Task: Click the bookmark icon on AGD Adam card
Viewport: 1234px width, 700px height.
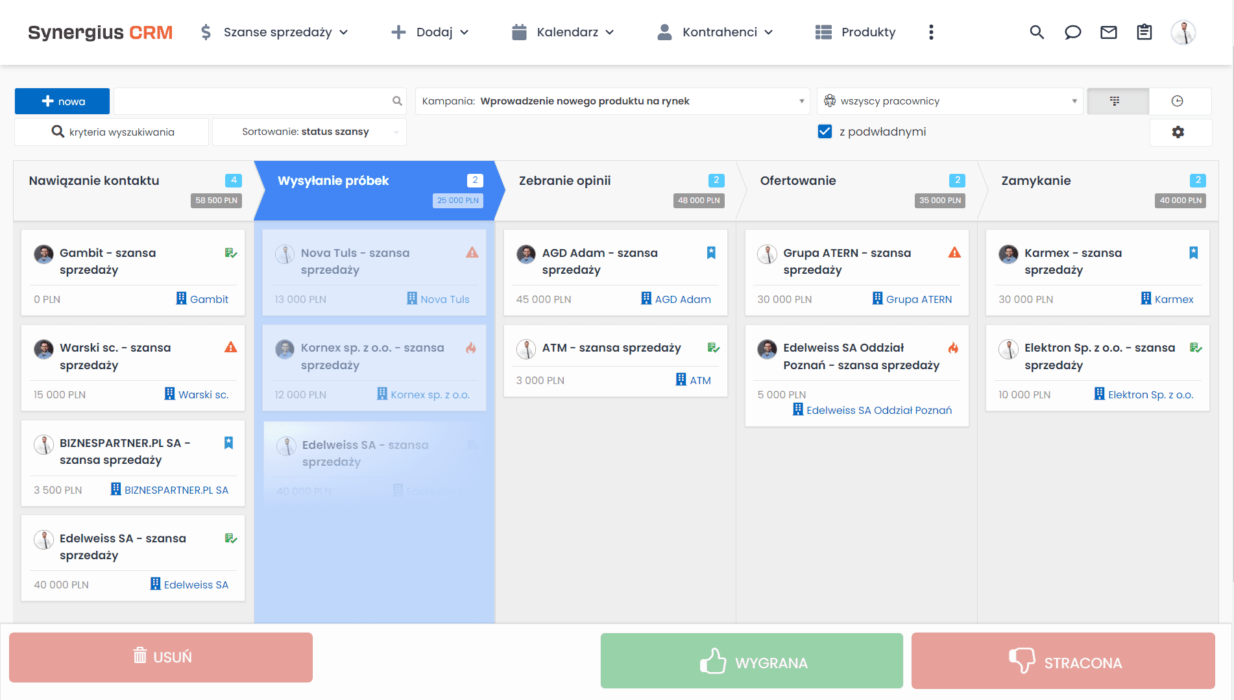Action: 711,253
